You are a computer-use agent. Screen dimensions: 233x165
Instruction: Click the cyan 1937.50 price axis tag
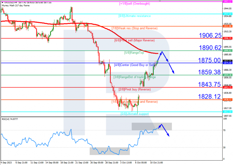click(228, 14)
